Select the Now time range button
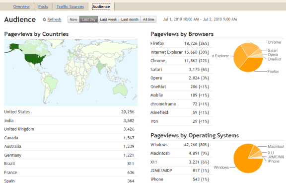This screenshot has width=286, height=183. pos(73,19)
